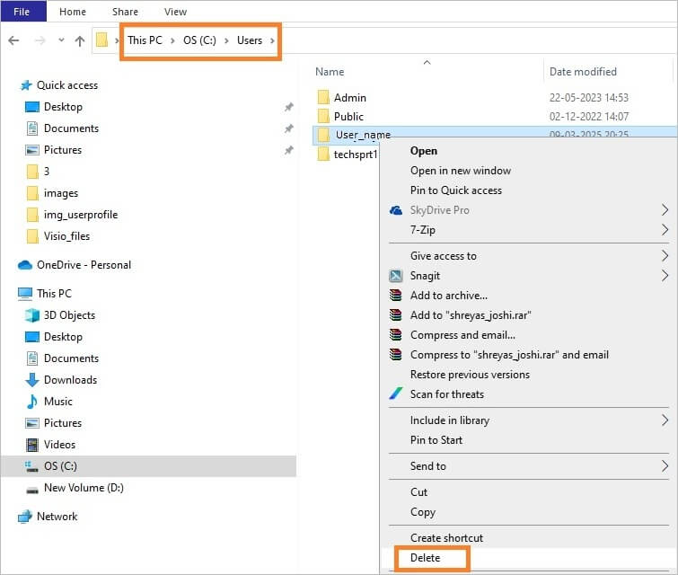This screenshot has width=678, height=575.
Task: Click the Downloads arrow icon
Action: coord(32,380)
